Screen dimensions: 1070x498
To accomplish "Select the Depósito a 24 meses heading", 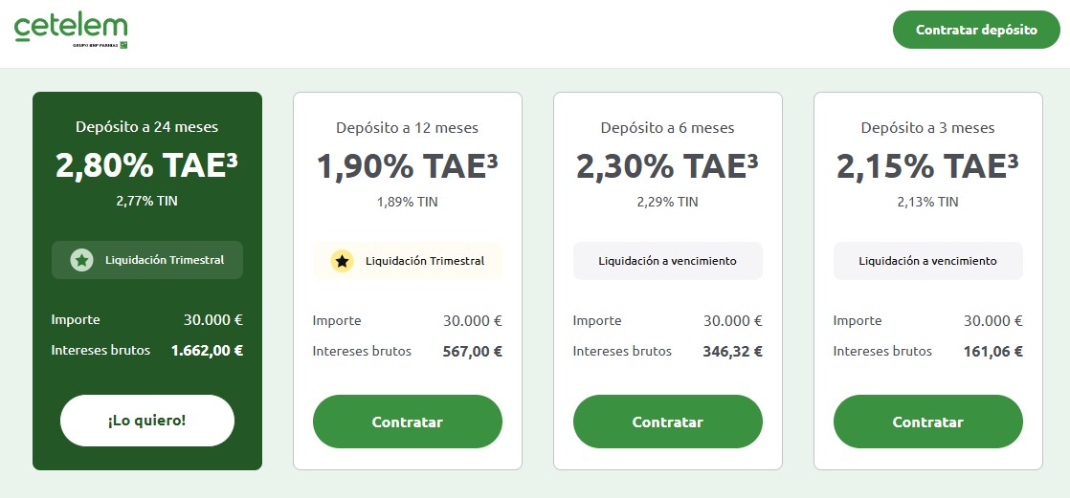I will click(x=147, y=127).
